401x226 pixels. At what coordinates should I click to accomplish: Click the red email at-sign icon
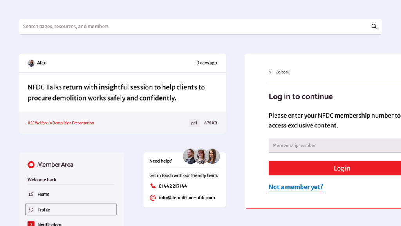(153, 198)
